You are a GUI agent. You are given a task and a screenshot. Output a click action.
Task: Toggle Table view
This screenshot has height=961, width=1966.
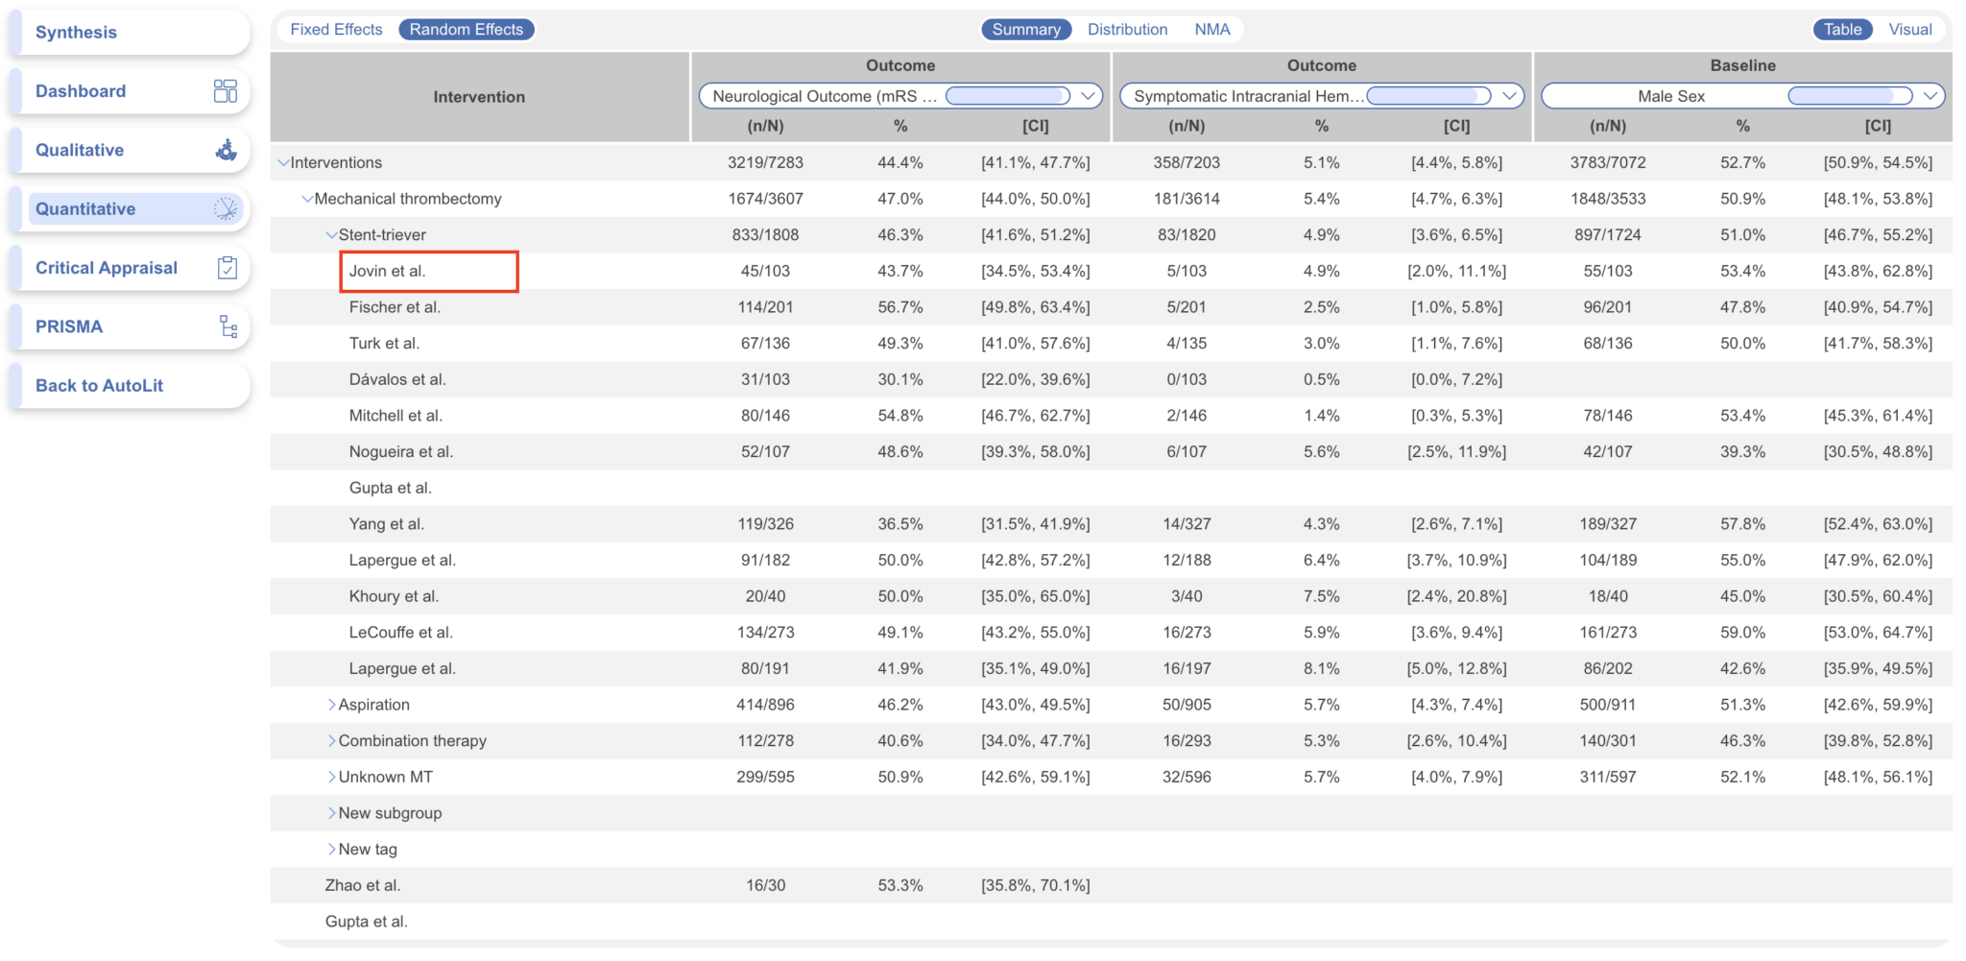(1842, 30)
